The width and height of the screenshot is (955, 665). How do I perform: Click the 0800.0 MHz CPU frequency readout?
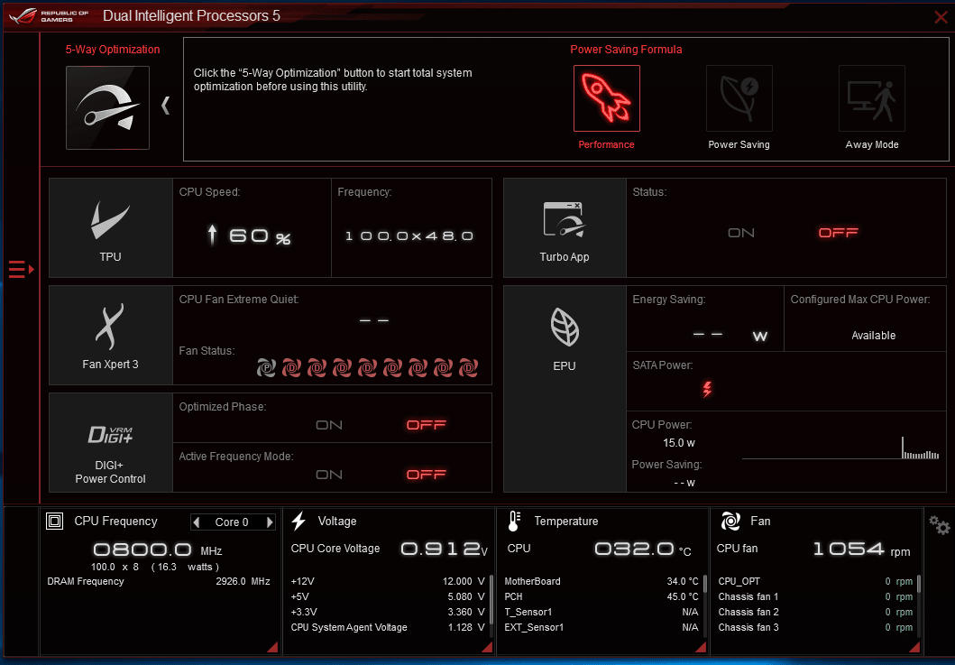[x=158, y=550]
